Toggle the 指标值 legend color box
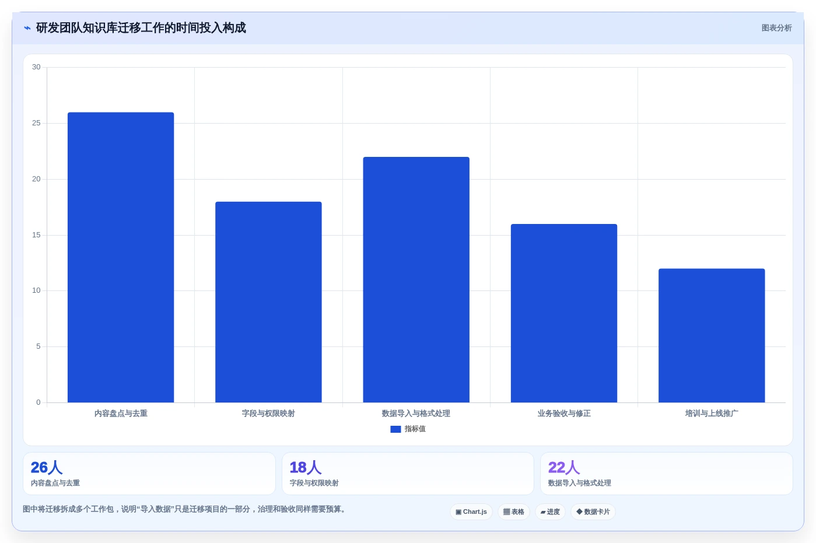The width and height of the screenshot is (816, 543). (395, 429)
